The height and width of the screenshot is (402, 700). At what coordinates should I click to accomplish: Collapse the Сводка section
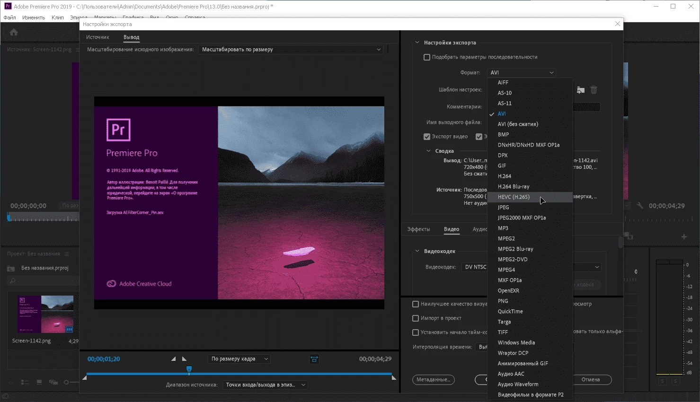(x=428, y=151)
